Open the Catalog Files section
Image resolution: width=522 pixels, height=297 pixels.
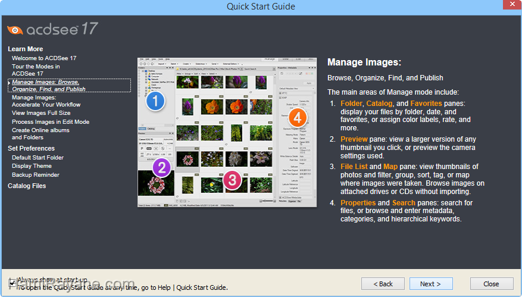click(27, 186)
